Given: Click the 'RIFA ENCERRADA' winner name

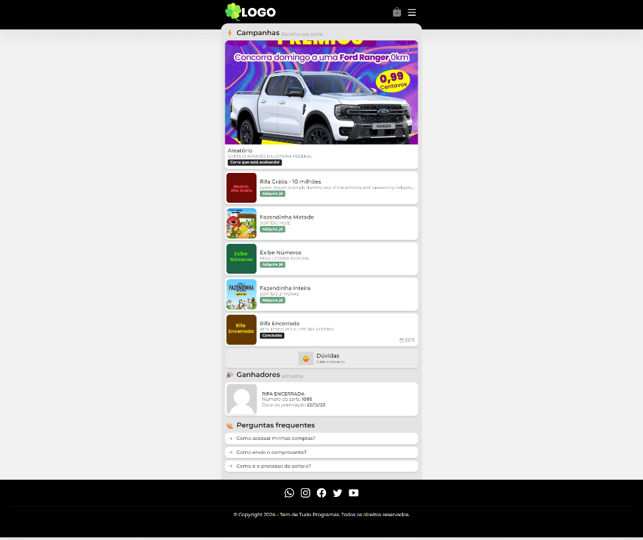Looking at the screenshot, I should 283,394.
